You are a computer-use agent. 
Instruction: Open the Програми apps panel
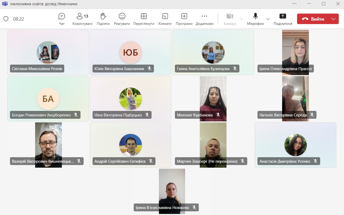tap(184, 19)
